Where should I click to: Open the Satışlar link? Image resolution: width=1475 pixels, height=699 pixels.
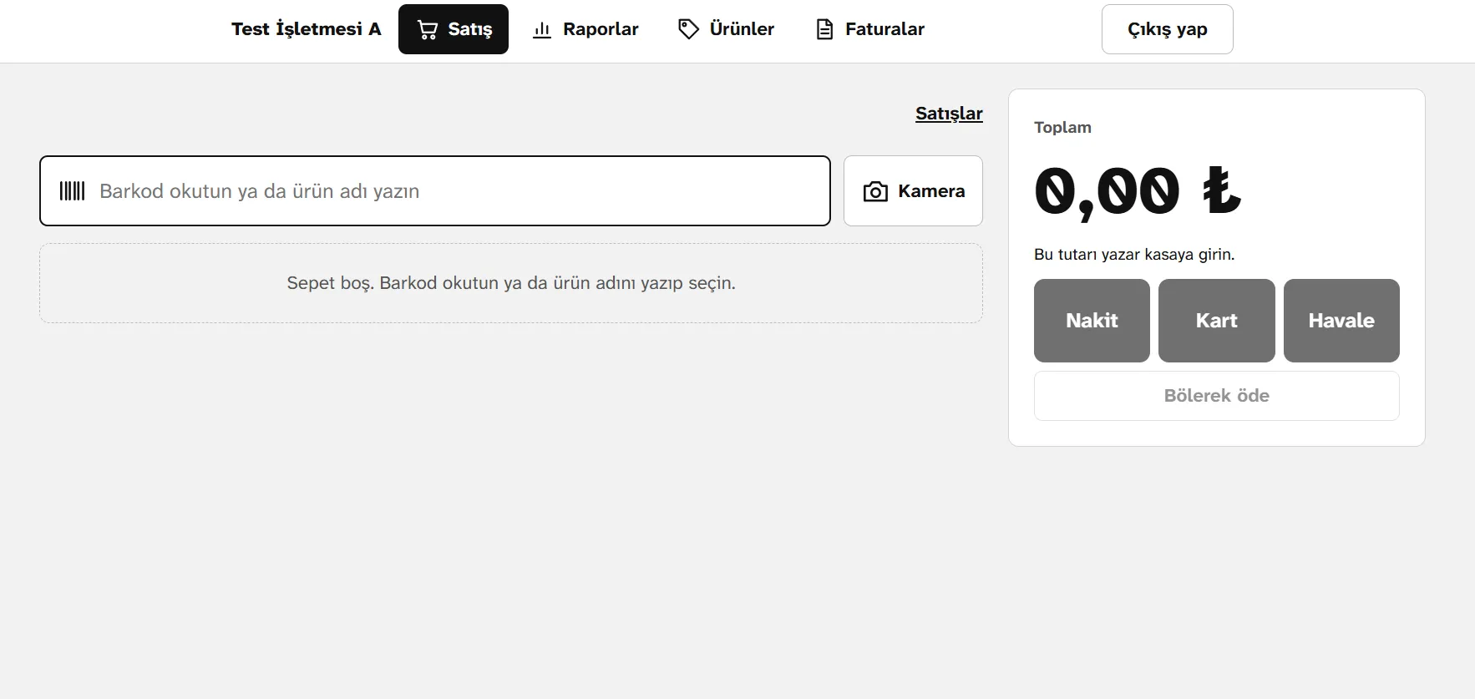coord(949,114)
